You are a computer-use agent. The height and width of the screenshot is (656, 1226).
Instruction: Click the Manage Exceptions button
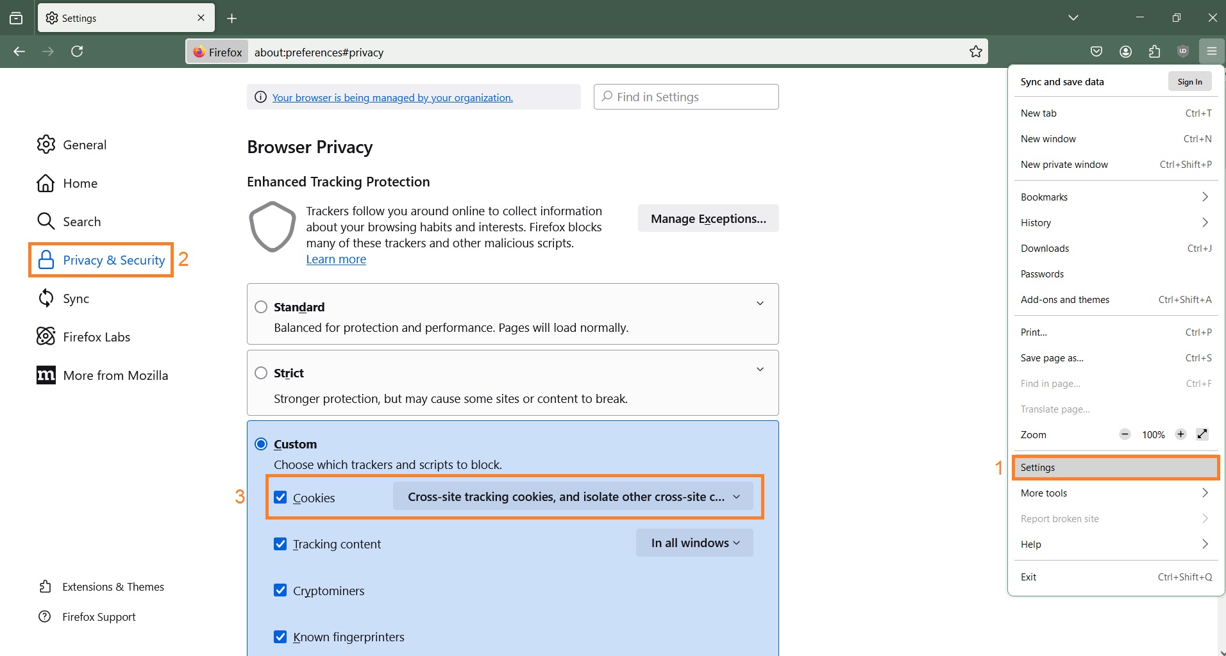[708, 218]
